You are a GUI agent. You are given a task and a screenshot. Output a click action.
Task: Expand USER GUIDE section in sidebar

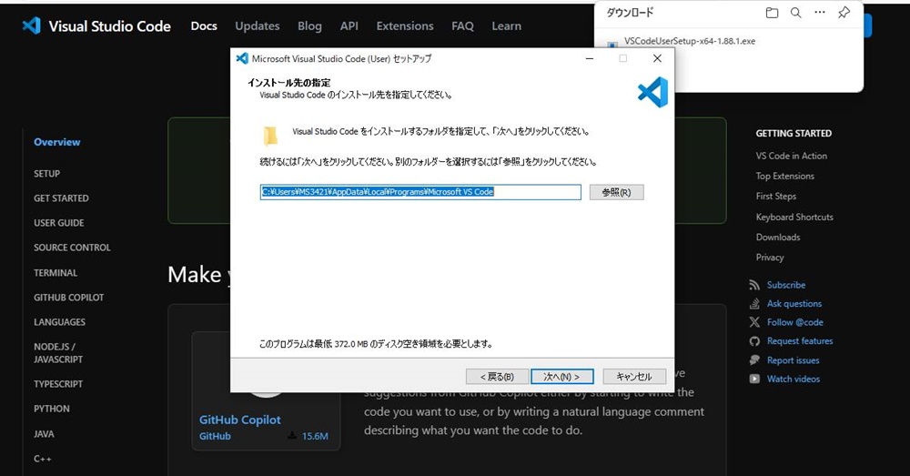[58, 223]
